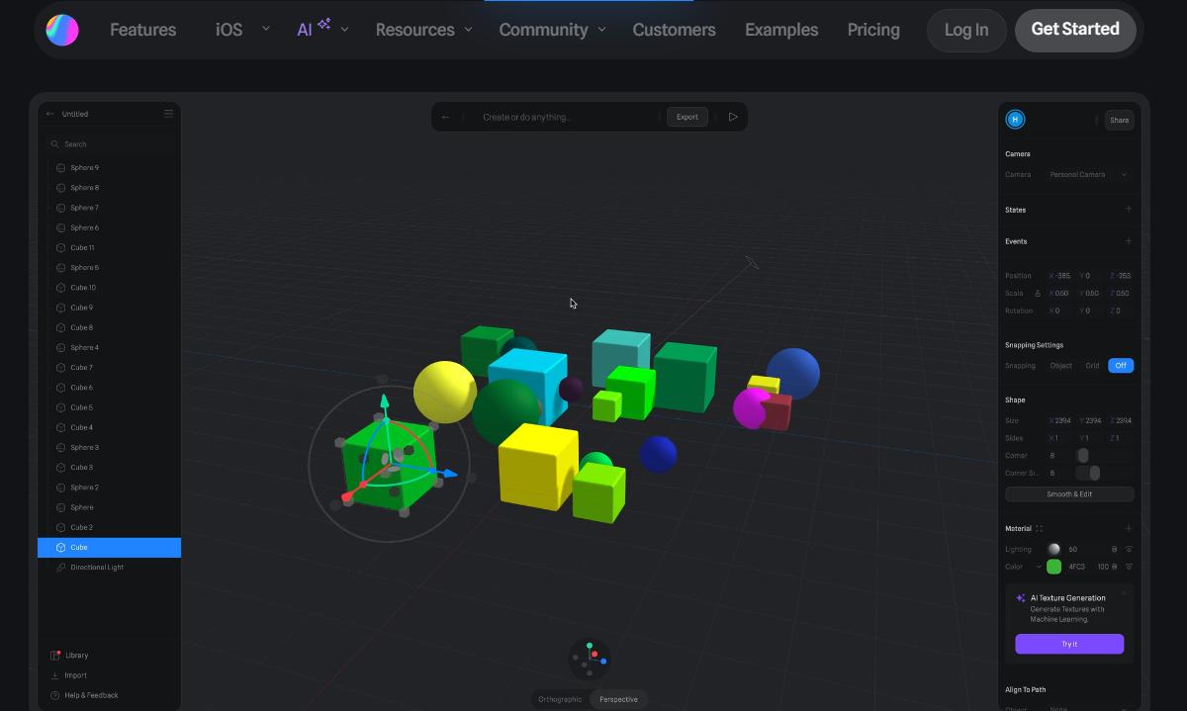Viewport: 1187px width, 711px height.
Task: Click the Features nav item
Action: pos(142,30)
